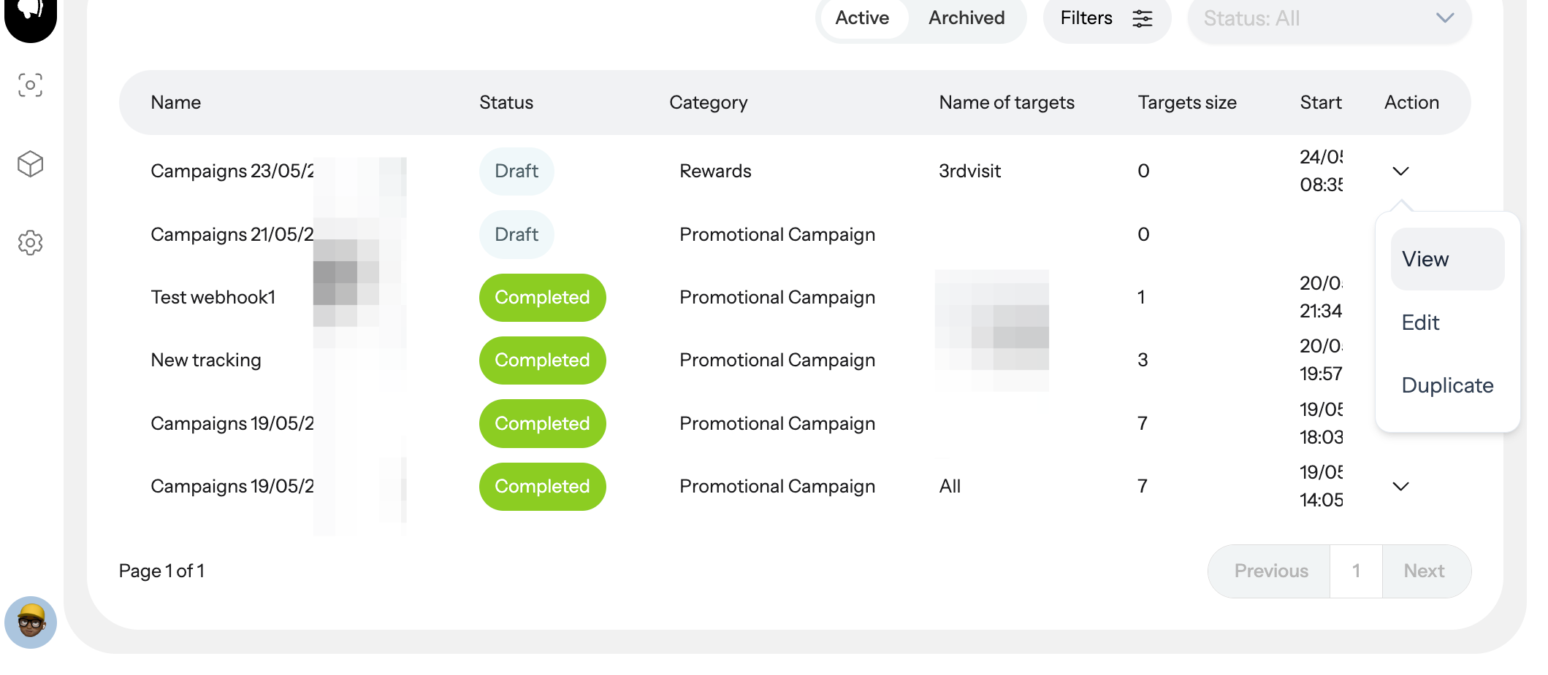Expand action chevron for 3rdvisit campaign

(1400, 171)
